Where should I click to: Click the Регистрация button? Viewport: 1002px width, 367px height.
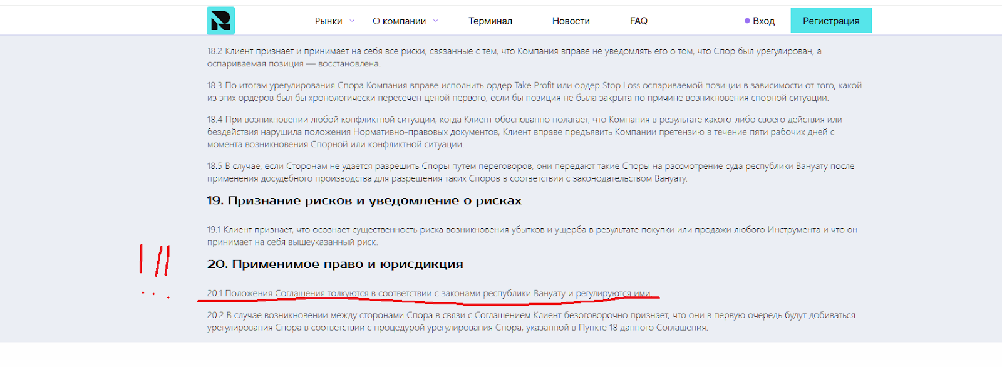(x=831, y=21)
